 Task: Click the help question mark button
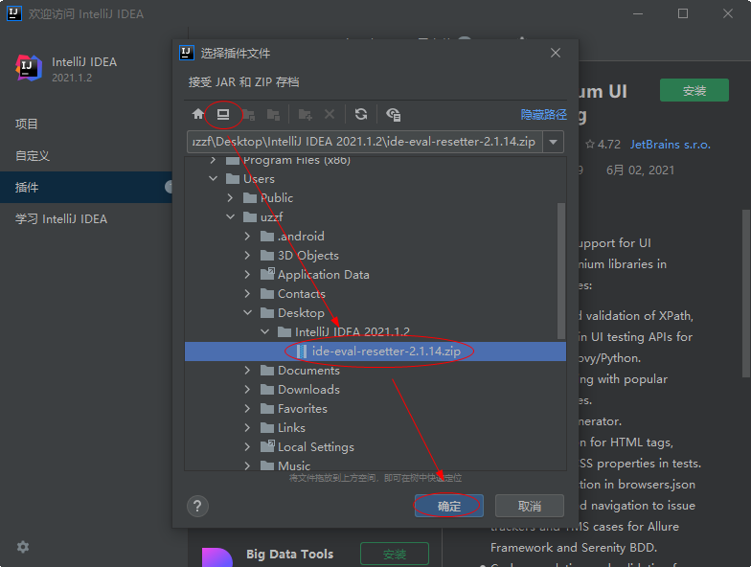point(197,506)
